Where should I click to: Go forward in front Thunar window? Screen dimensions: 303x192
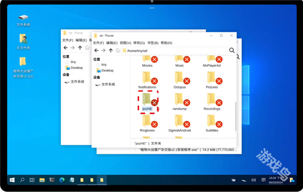tap(104, 50)
